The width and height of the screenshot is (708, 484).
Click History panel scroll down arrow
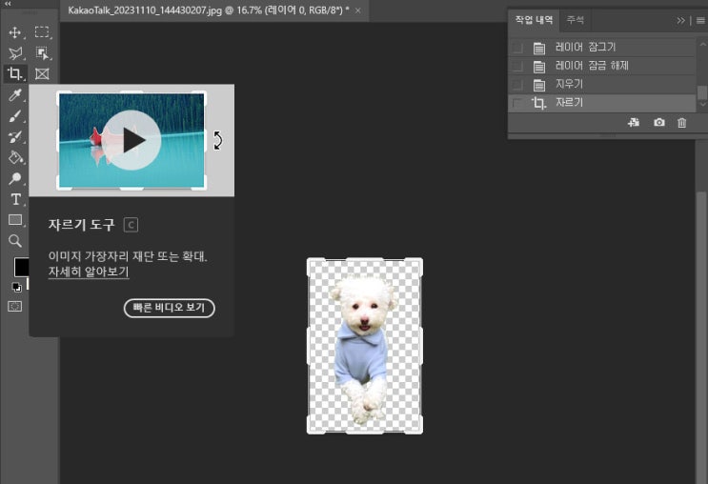pos(702,104)
